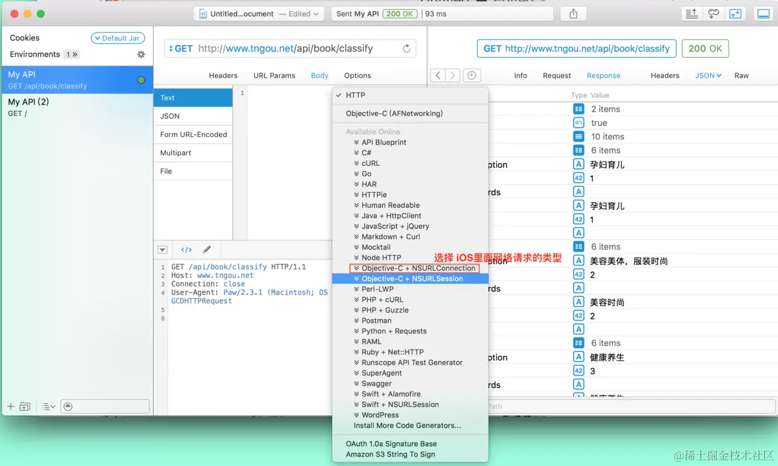Expand the Environments count chevron
The width and height of the screenshot is (778, 466).
point(72,54)
